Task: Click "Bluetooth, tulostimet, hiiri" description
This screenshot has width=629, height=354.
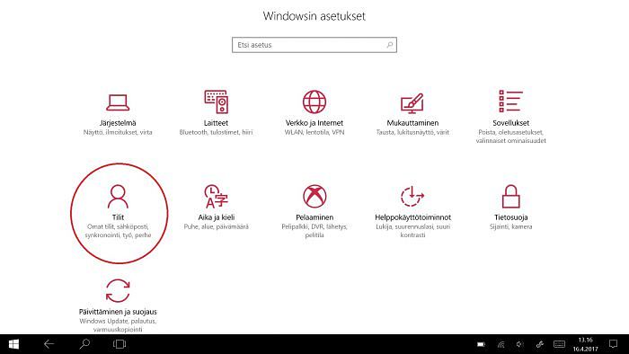Action: (216, 132)
